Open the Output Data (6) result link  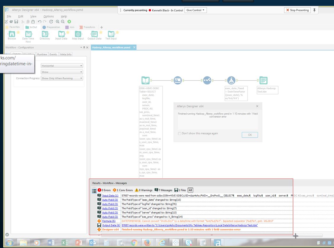[x=111, y=225]
